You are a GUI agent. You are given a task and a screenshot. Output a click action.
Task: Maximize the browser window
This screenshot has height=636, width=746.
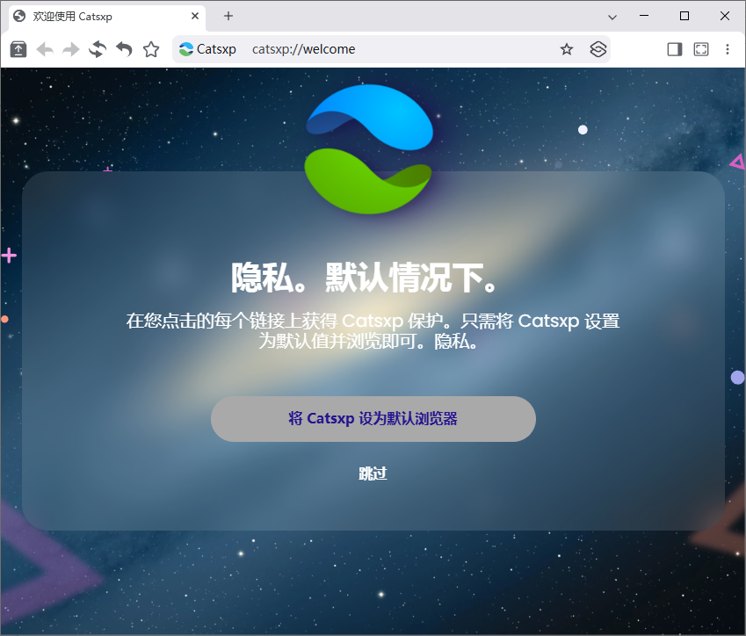pyautogui.click(x=684, y=16)
